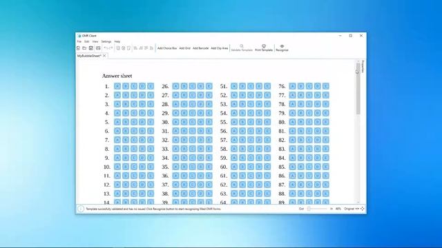Click the status bar info icon
Screen dimensions: 442x248
click(81, 209)
